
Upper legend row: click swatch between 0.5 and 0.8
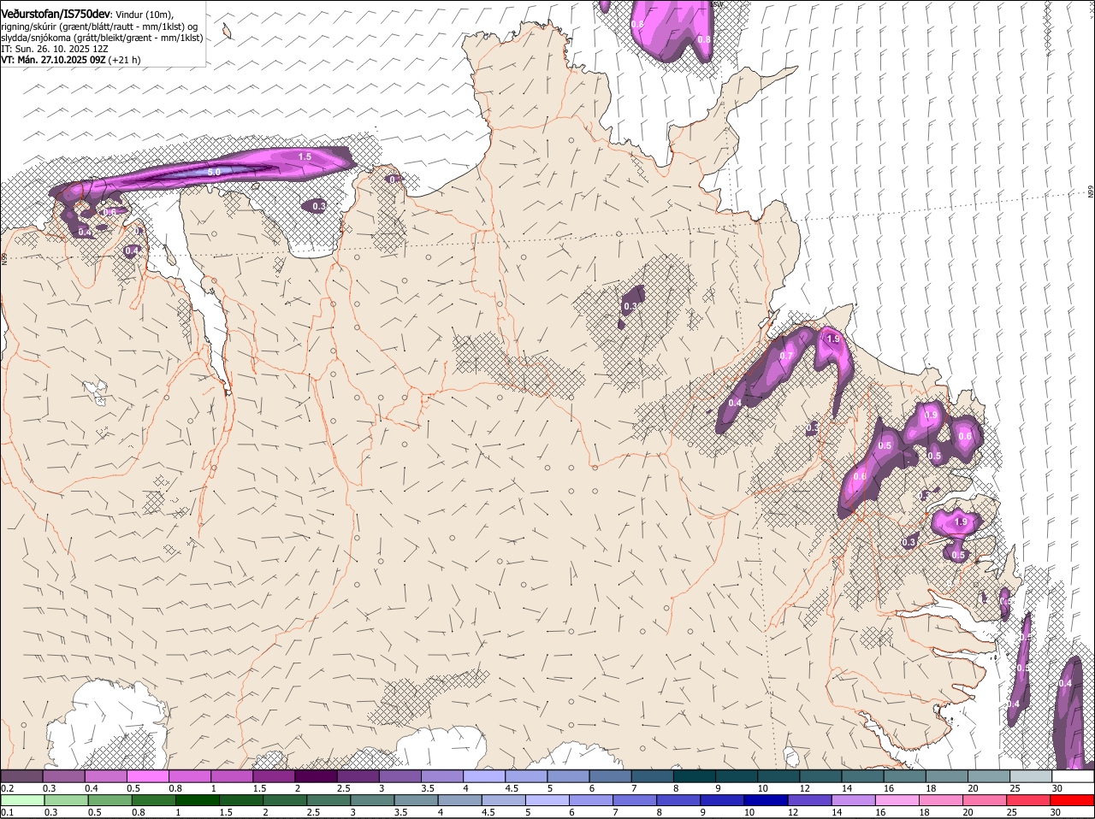pos(147,775)
